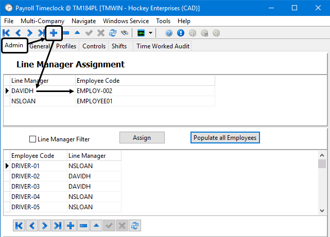Viewport: 330px width, 237px height.
Task: Click the binoculars search icon
Action: pyautogui.click(x=125, y=32)
